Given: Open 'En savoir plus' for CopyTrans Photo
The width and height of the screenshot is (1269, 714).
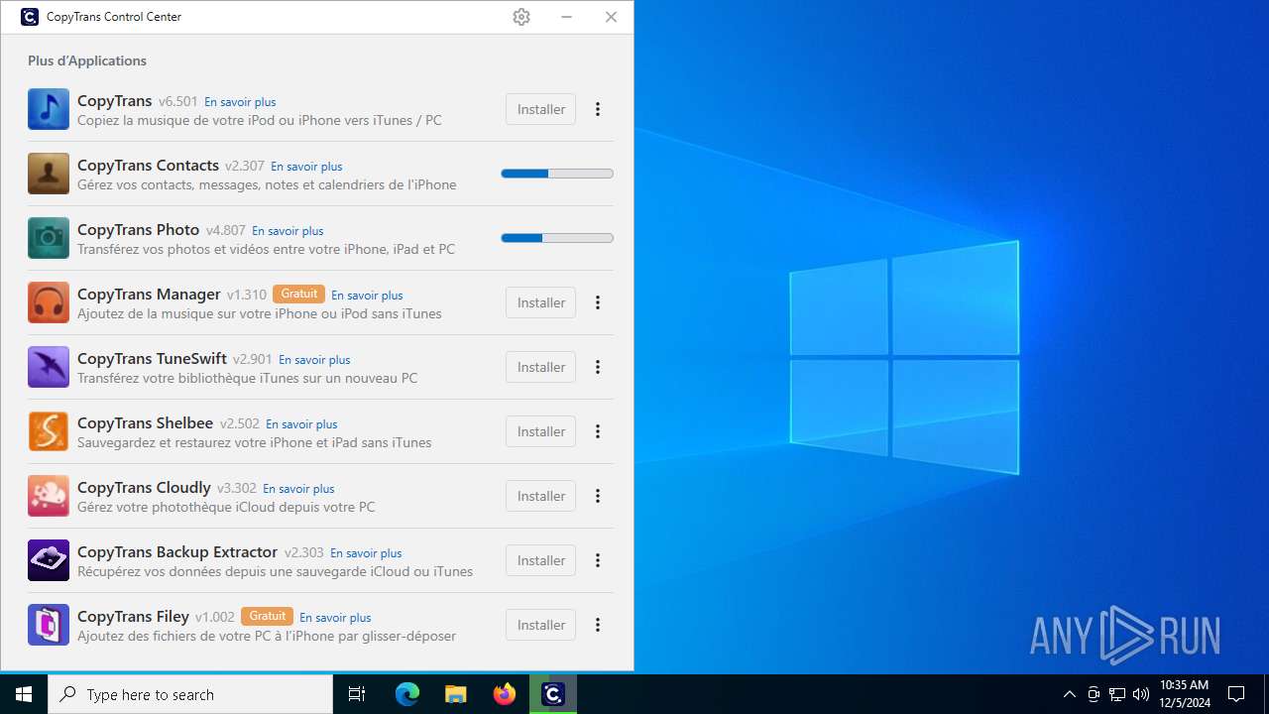Looking at the screenshot, I should pos(288,231).
